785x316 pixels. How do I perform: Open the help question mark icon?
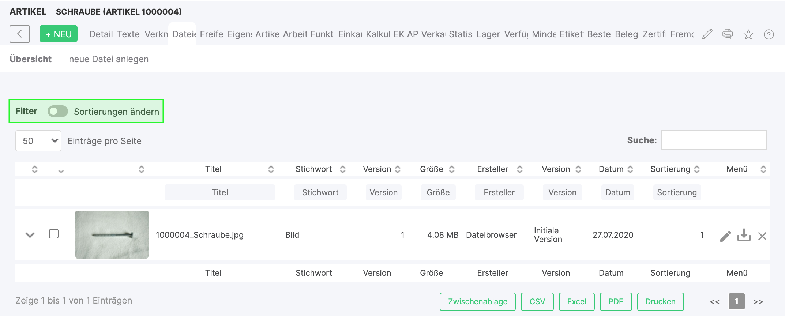tap(769, 34)
